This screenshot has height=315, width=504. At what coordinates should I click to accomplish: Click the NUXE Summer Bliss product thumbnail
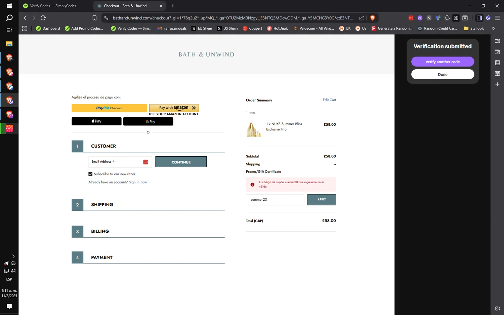coord(254,129)
